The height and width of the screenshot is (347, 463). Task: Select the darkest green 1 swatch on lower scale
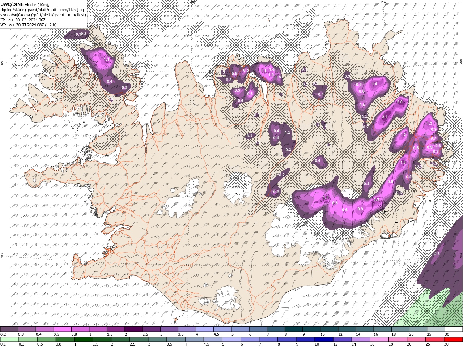pos(84,339)
